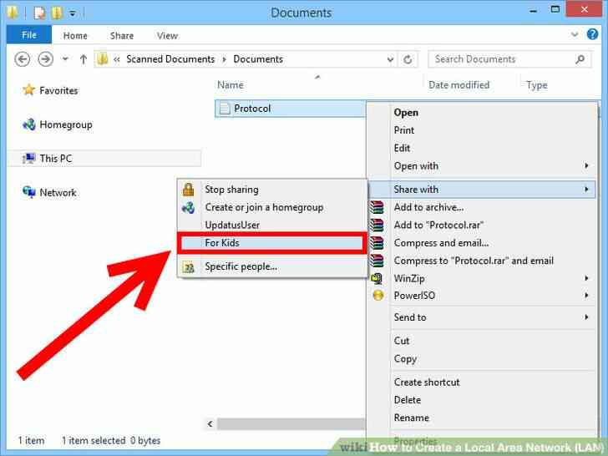Choose Print from the context menu

[x=404, y=130]
